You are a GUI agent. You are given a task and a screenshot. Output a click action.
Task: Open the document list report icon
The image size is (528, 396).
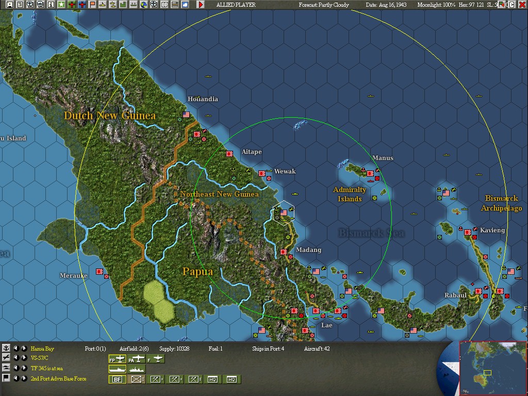pyautogui.click(x=20, y=4)
